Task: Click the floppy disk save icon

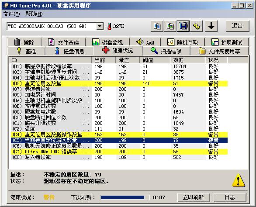Action: coord(183,26)
